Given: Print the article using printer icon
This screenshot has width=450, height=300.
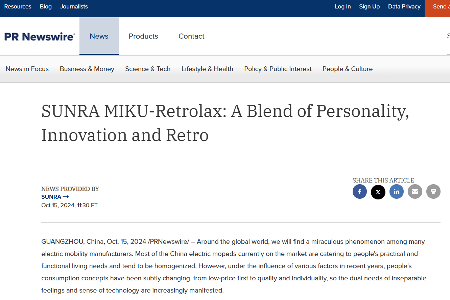Looking at the screenshot, I should 433,192.
